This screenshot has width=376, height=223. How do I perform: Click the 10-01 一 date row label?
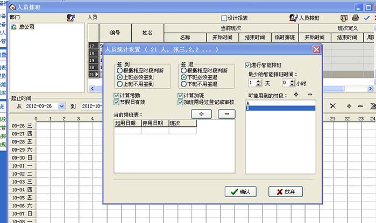[x=22, y=166]
